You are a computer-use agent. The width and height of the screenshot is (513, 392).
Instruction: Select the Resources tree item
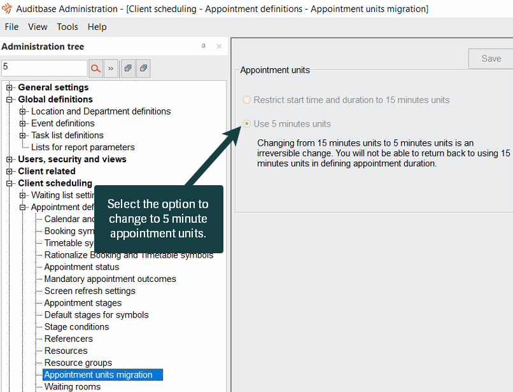coord(66,351)
